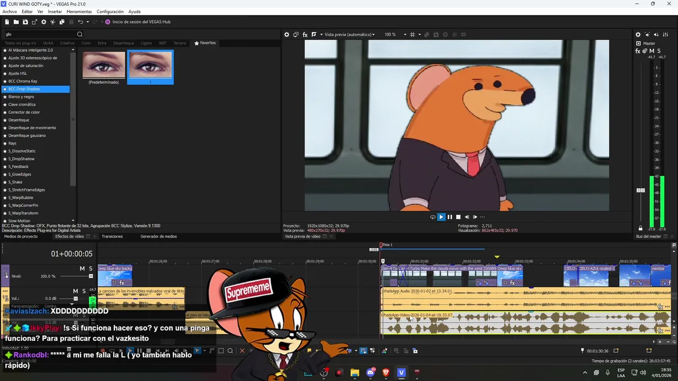Screen dimensions: 678x381
Task: Click Play in the preview transport
Action: (441, 217)
